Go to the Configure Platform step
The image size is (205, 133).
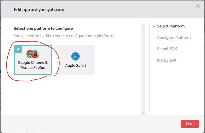pyautogui.click(x=174, y=38)
